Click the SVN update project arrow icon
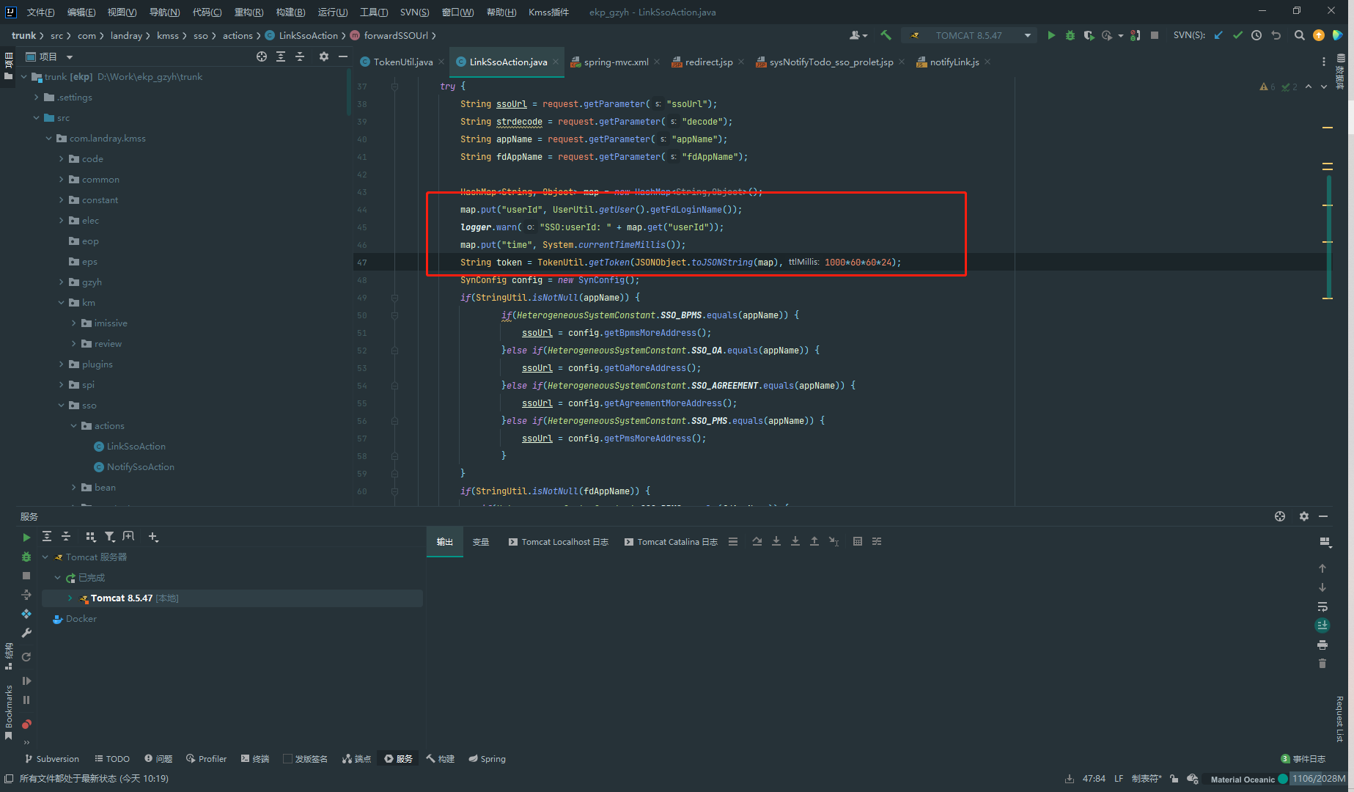 point(1218,35)
